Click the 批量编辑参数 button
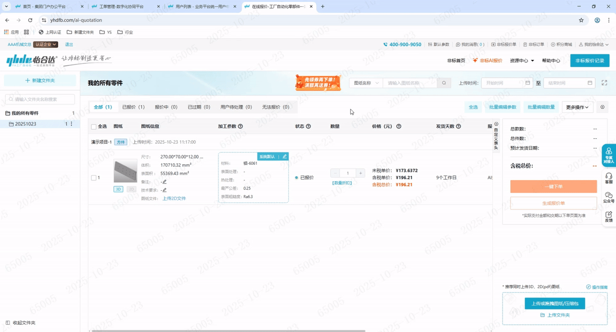This screenshot has width=616, height=332. pyautogui.click(x=502, y=107)
